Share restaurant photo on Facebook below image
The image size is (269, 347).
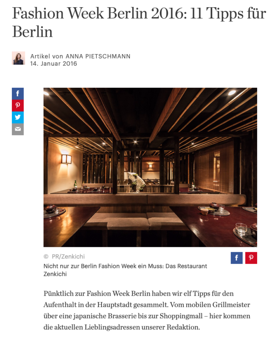coord(236,258)
